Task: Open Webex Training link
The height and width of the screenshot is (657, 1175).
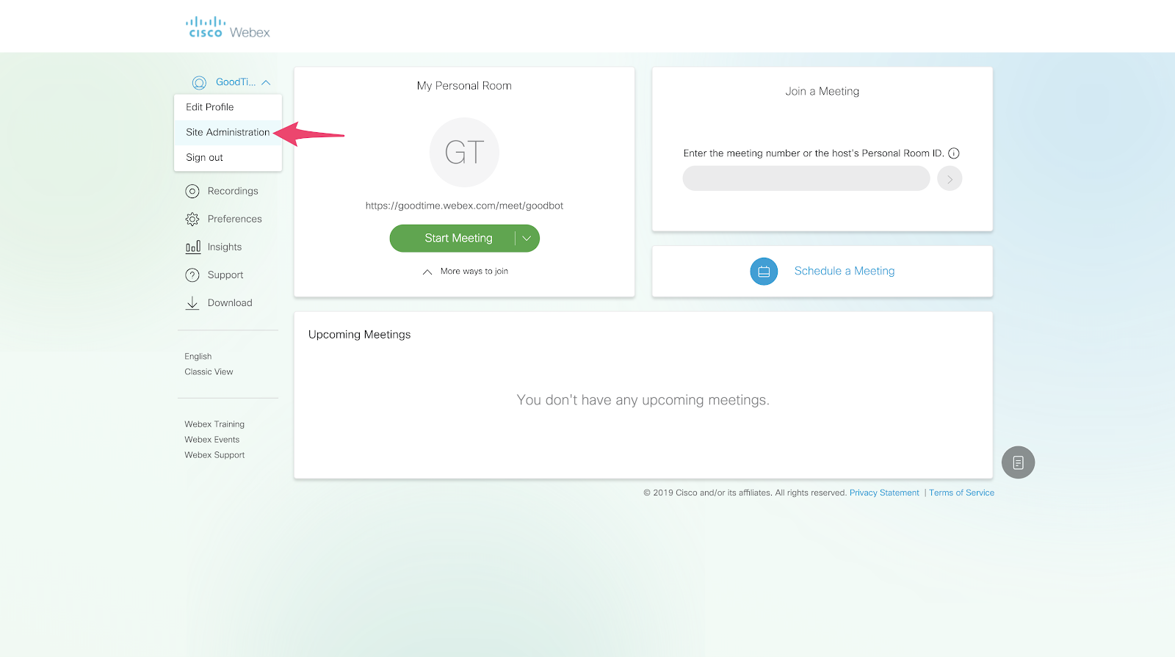Action: (214, 424)
